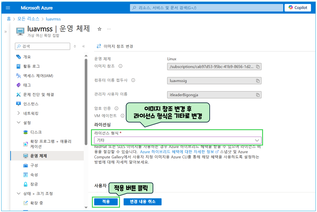Go to 홈 breadcrumb
The image size is (317, 212).
pyautogui.click(x=9, y=19)
